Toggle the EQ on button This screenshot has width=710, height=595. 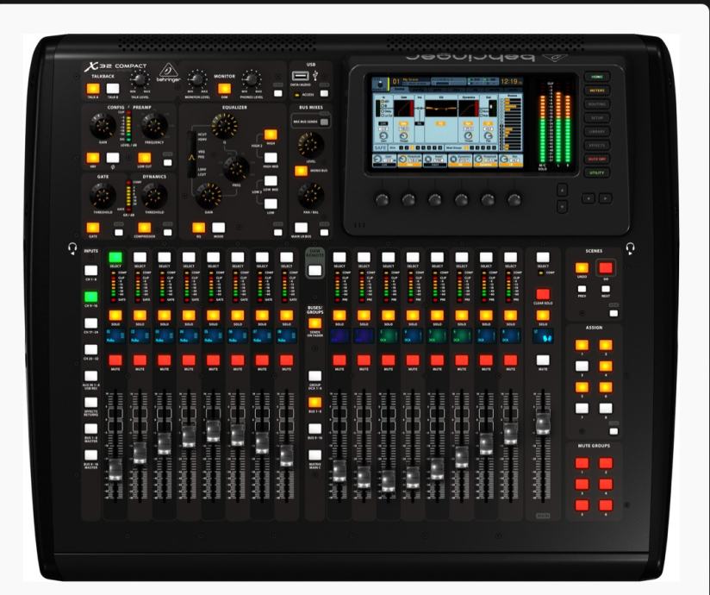tap(199, 228)
